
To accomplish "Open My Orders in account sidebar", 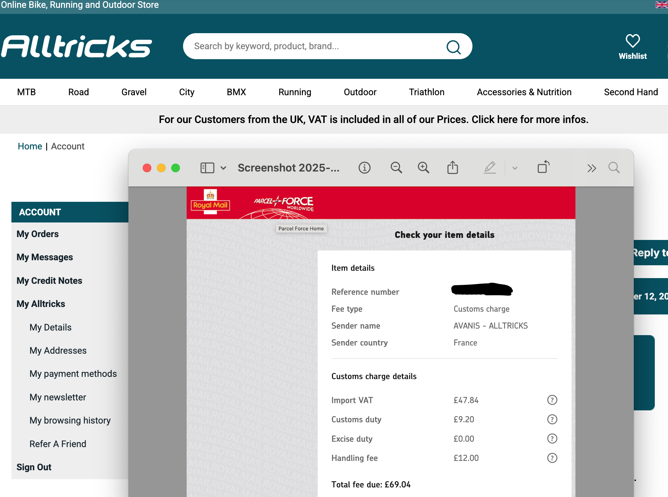I will 37,234.
